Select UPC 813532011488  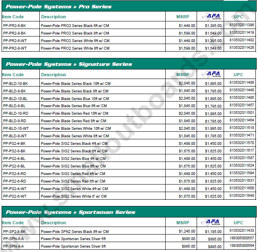click(242, 83)
